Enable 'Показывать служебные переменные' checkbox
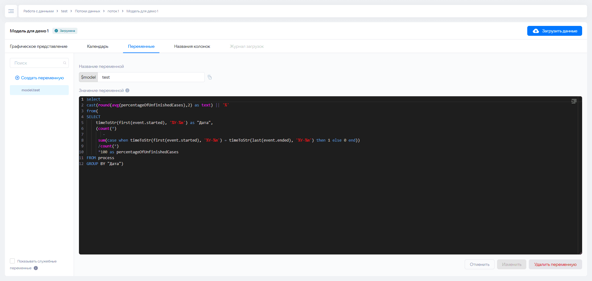 click(12, 261)
